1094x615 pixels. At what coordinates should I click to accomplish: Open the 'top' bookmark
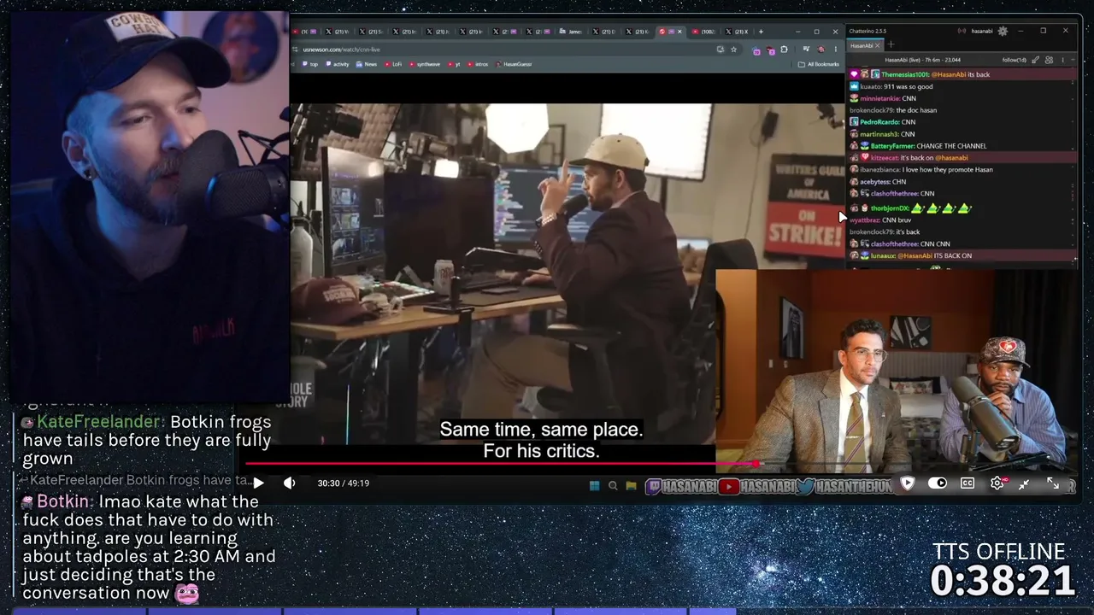(x=309, y=64)
